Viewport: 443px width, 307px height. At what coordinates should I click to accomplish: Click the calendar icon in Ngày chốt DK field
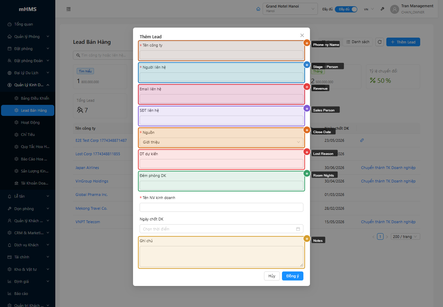pos(298,229)
